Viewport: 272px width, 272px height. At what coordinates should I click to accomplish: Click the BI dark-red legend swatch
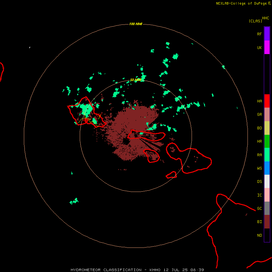[x=267, y=222]
